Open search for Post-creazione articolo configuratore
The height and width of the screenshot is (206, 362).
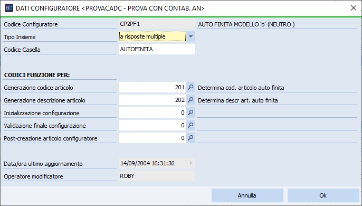click(190, 138)
